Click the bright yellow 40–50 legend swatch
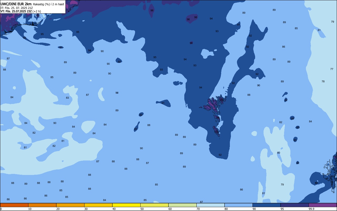The height and width of the screenshot is (211, 337). coord(126,205)
